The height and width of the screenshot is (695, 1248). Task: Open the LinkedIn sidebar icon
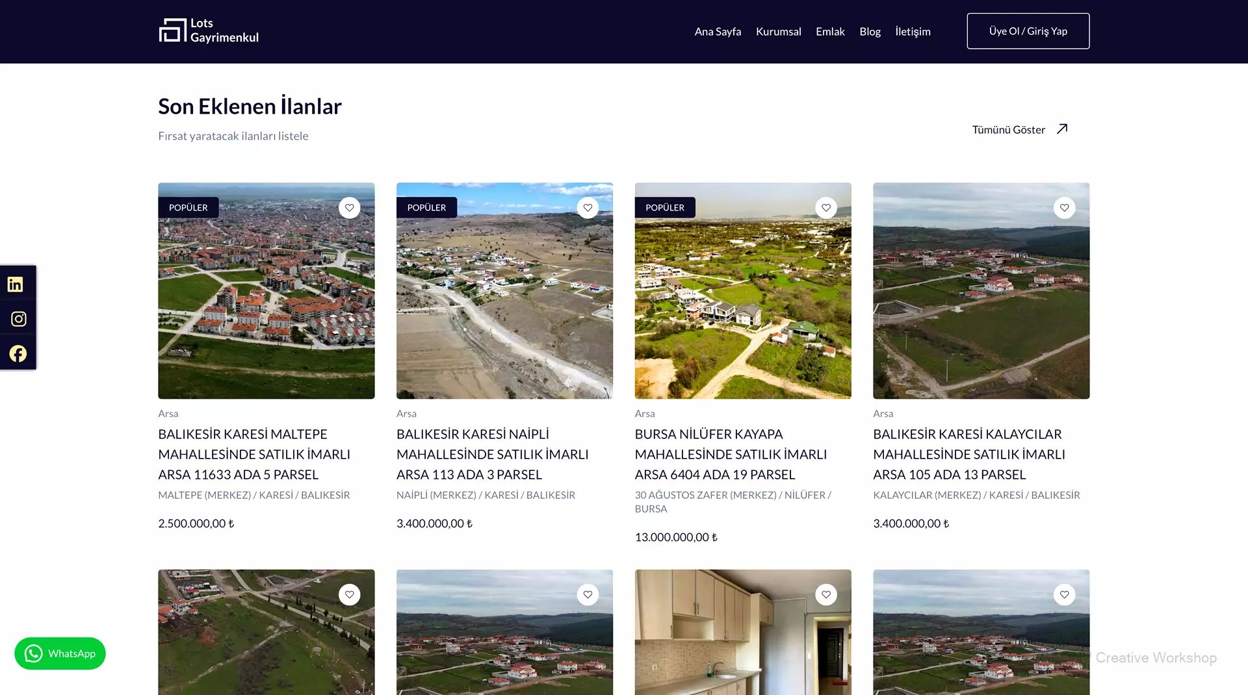(x=16, y=284)
